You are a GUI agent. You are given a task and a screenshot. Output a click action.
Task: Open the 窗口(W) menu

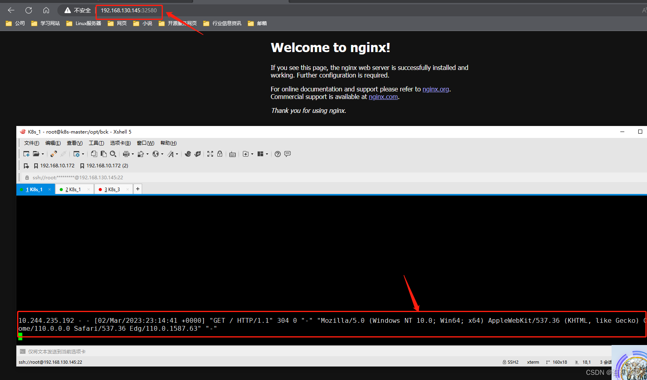pos(145,143)
